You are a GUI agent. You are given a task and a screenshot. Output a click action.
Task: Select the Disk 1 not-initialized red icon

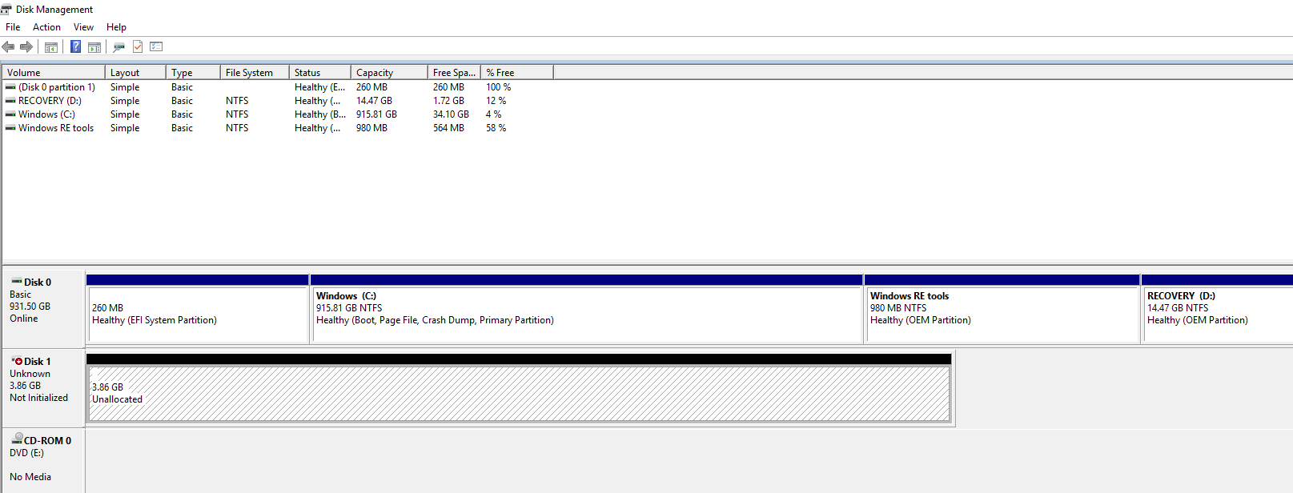[x=17, y=361]
